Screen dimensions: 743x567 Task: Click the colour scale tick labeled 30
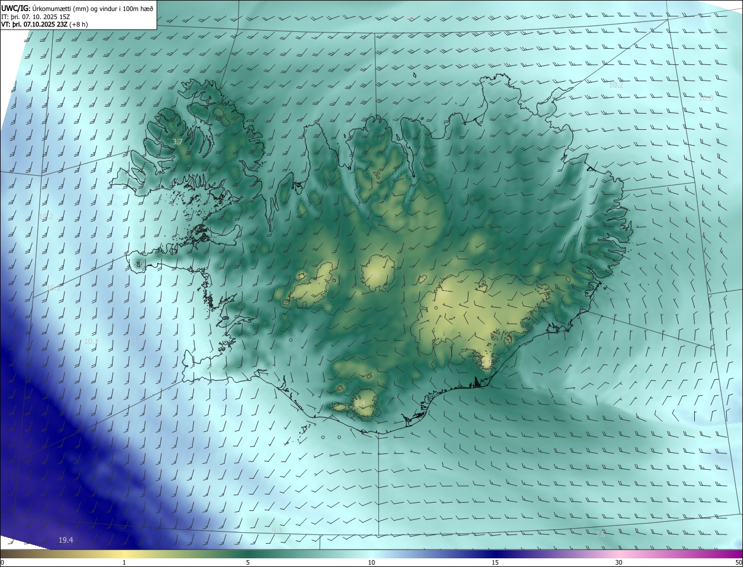[x=619, y=562]
